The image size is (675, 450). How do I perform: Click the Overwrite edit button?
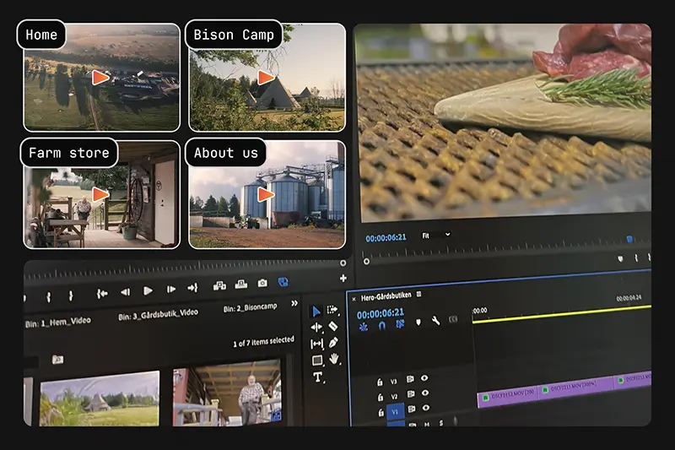tap(241, 285)
